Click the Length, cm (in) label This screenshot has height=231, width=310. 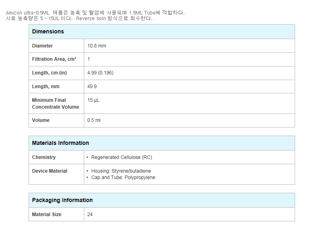(x=50, y=73)
